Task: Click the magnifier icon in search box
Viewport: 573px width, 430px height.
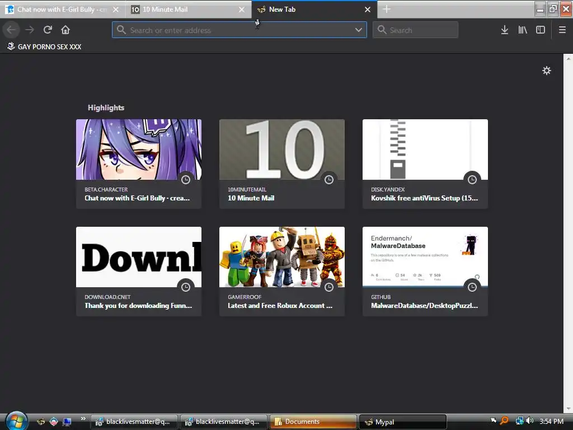Action: click(x=382, y=30)
